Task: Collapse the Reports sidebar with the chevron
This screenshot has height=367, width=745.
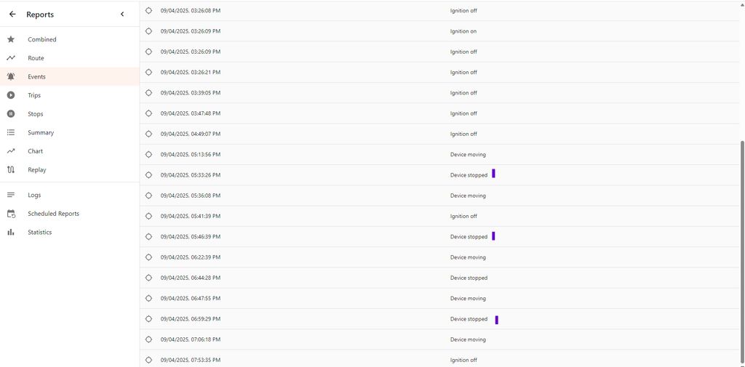Action: point(122,15)
